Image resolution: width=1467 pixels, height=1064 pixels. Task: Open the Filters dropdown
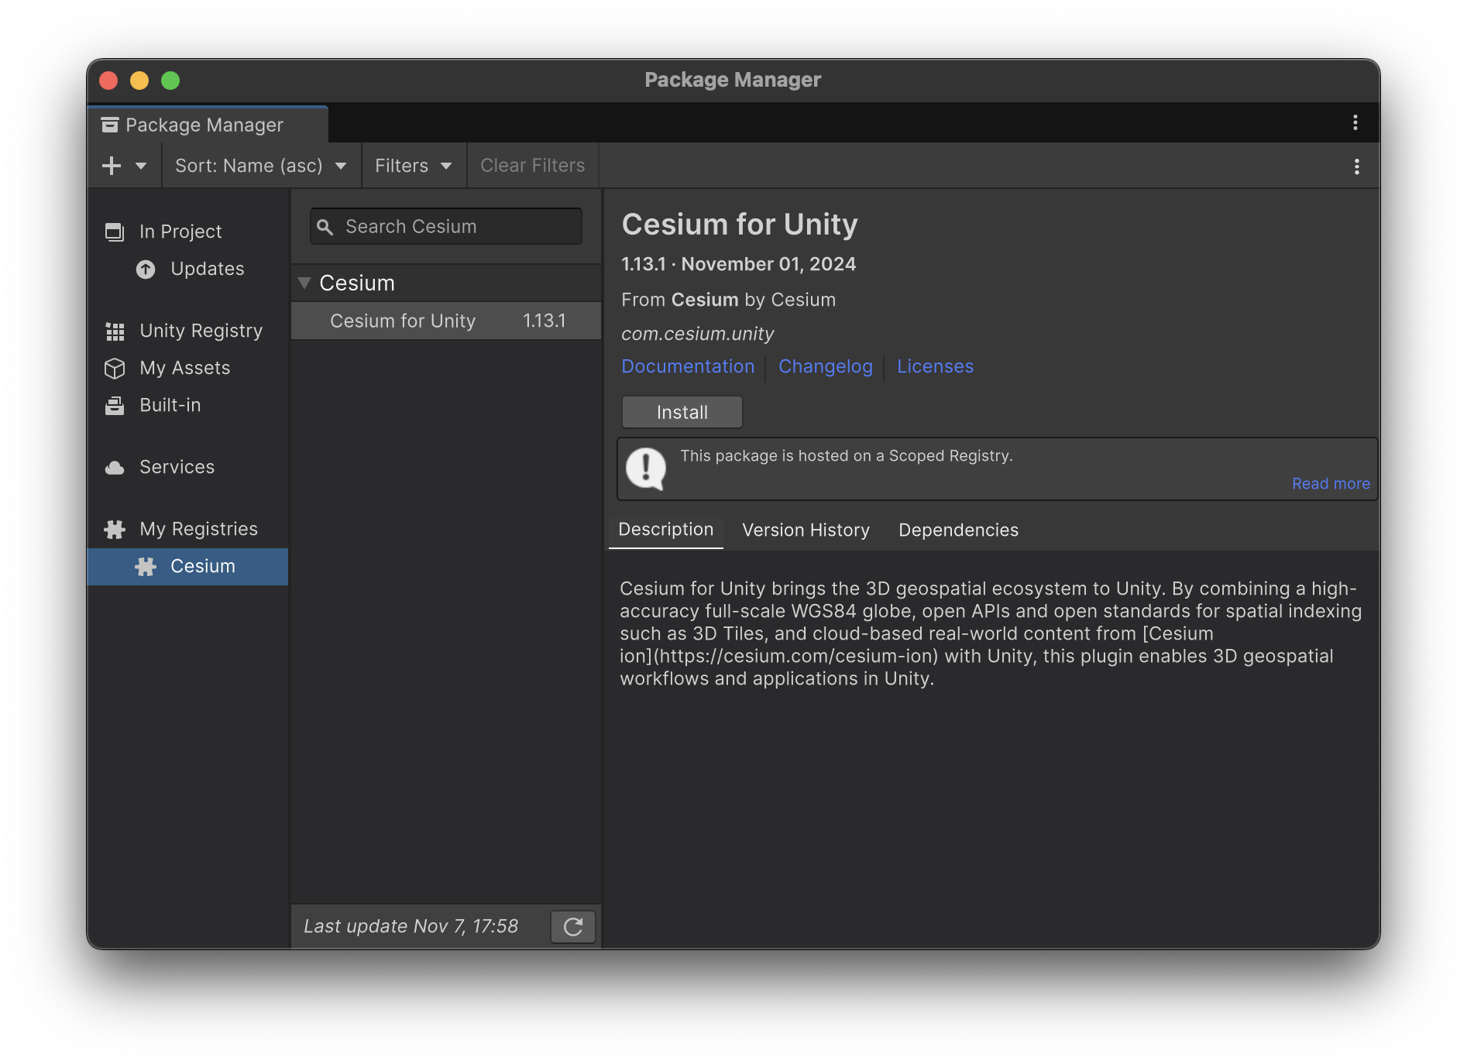click(414, 166)
